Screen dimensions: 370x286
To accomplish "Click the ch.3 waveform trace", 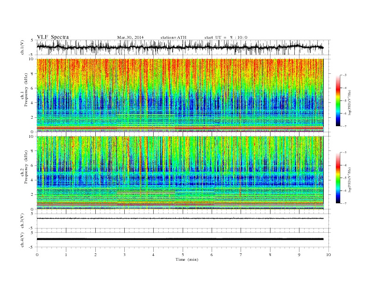I will tap(180, 218).
